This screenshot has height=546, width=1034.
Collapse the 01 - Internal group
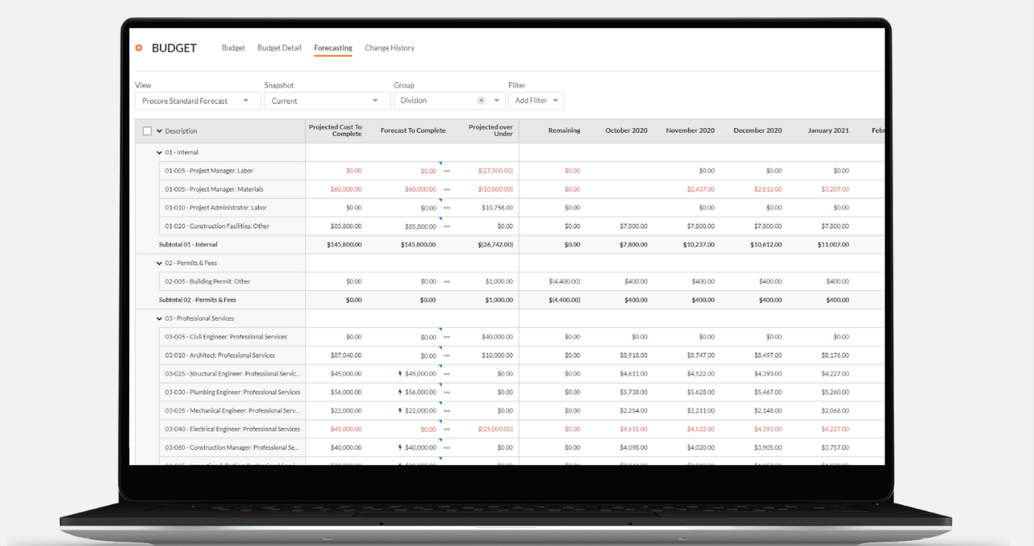(x=159, y=153)
